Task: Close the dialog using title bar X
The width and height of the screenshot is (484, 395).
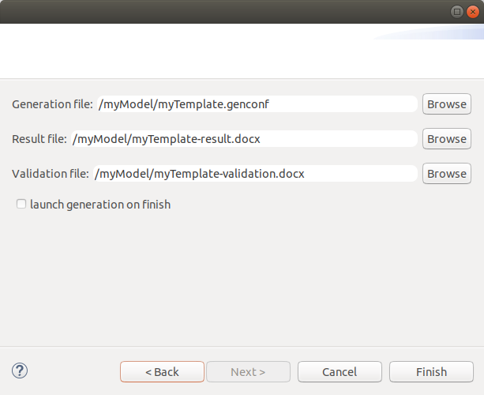Action: click(x=472, y=11)
